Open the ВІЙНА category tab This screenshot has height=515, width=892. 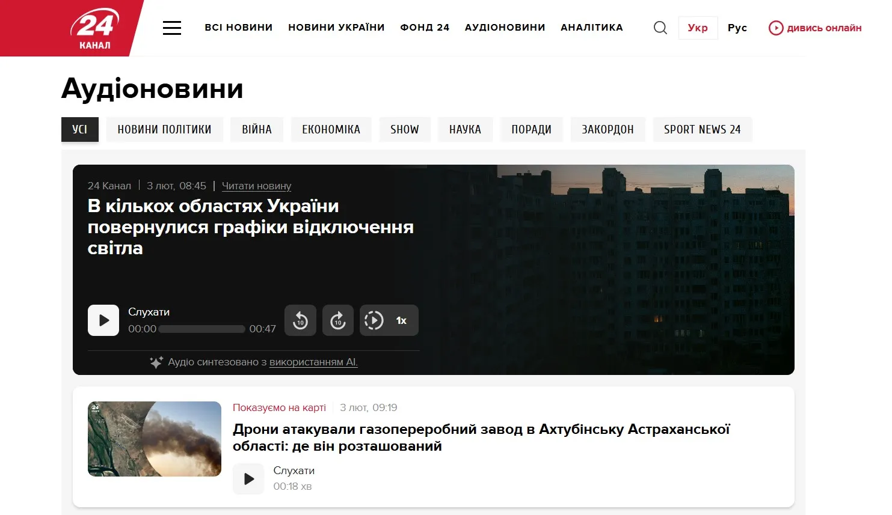coord(257,129)
